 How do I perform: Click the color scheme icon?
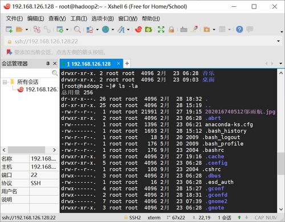[90, 30]
